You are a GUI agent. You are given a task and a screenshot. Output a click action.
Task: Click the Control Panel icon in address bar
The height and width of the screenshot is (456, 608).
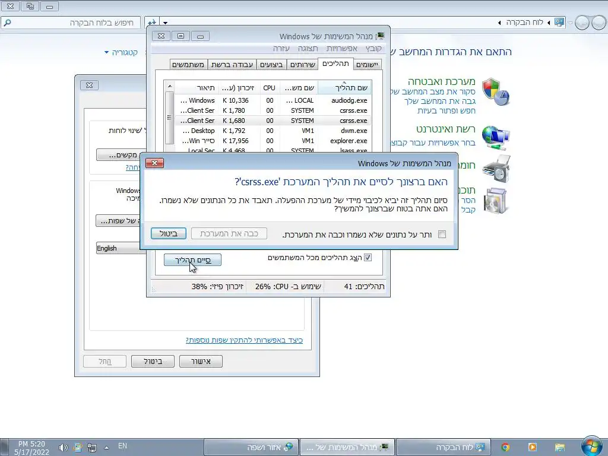(559, 22)
